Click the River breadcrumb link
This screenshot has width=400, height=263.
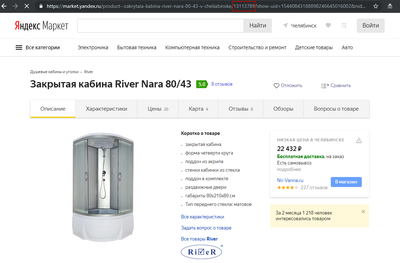pos(88,72)
